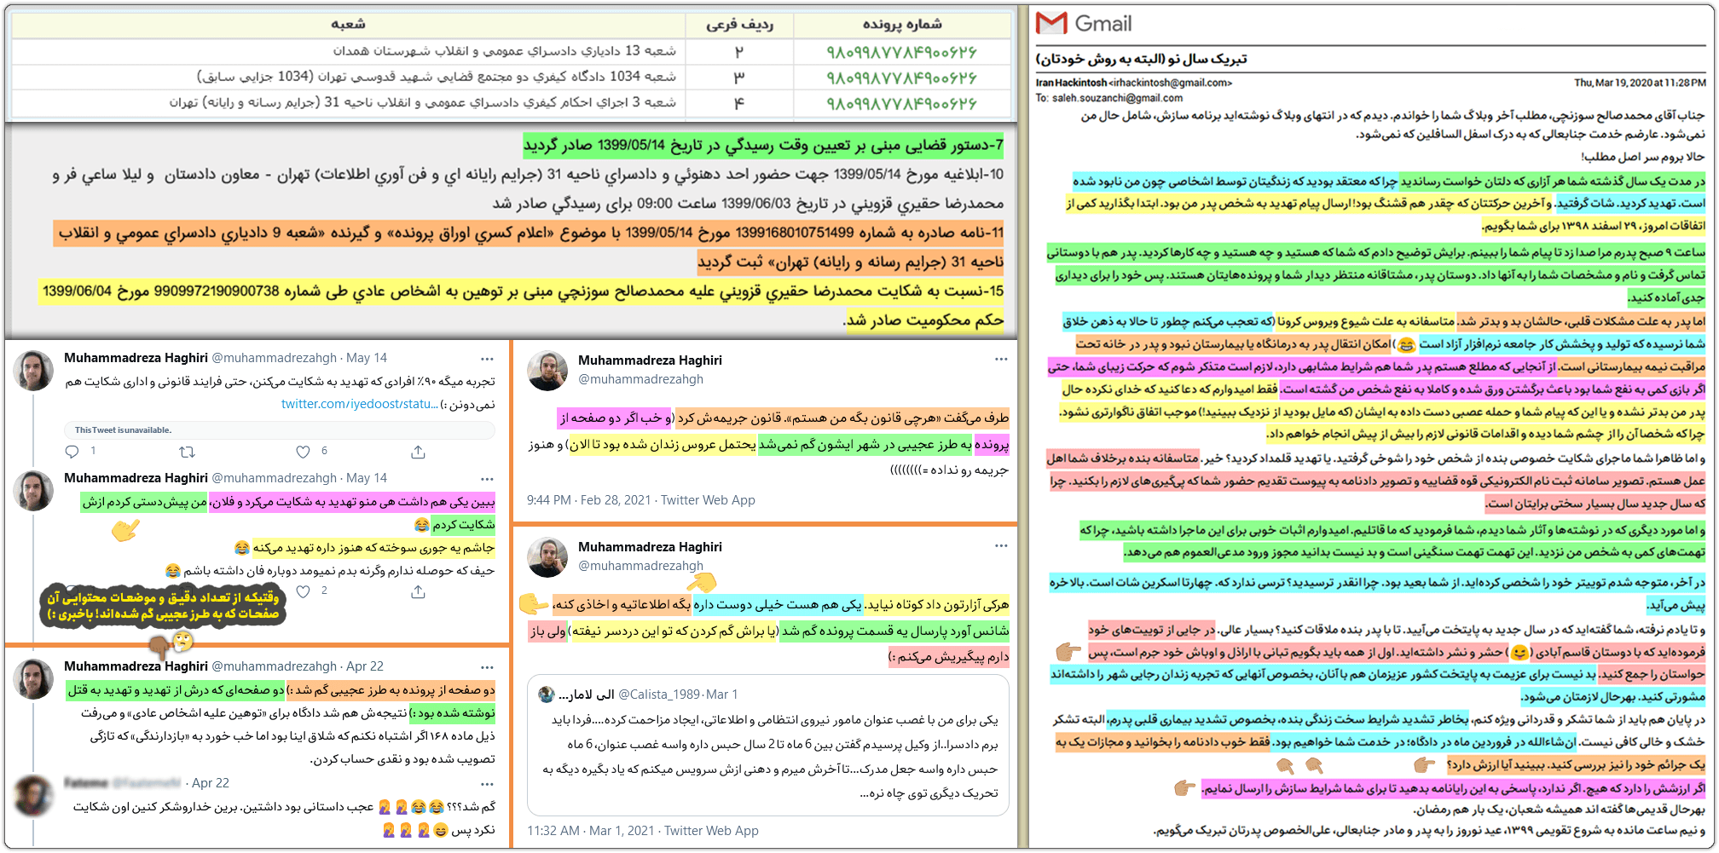Expand more menu on Haghiri's Apr 22 tweet
1719x853 pixels.
487,666
